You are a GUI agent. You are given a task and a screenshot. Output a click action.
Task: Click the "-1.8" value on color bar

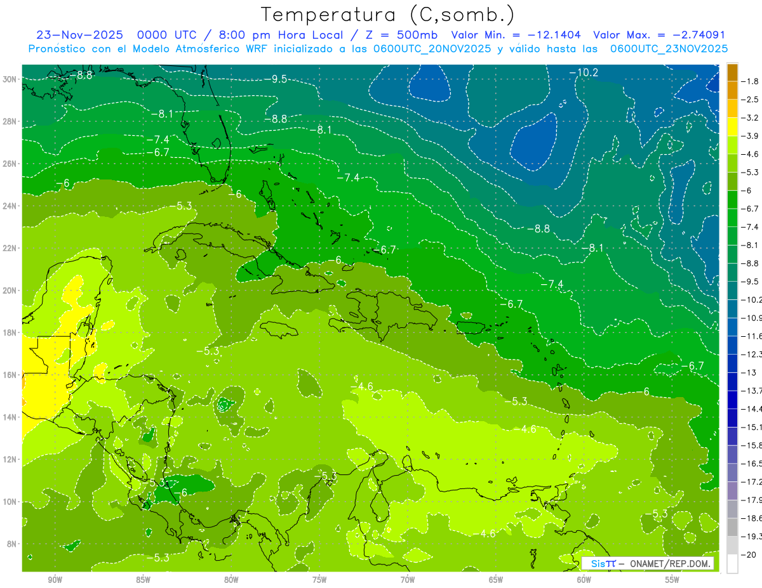tap(749, 81)
